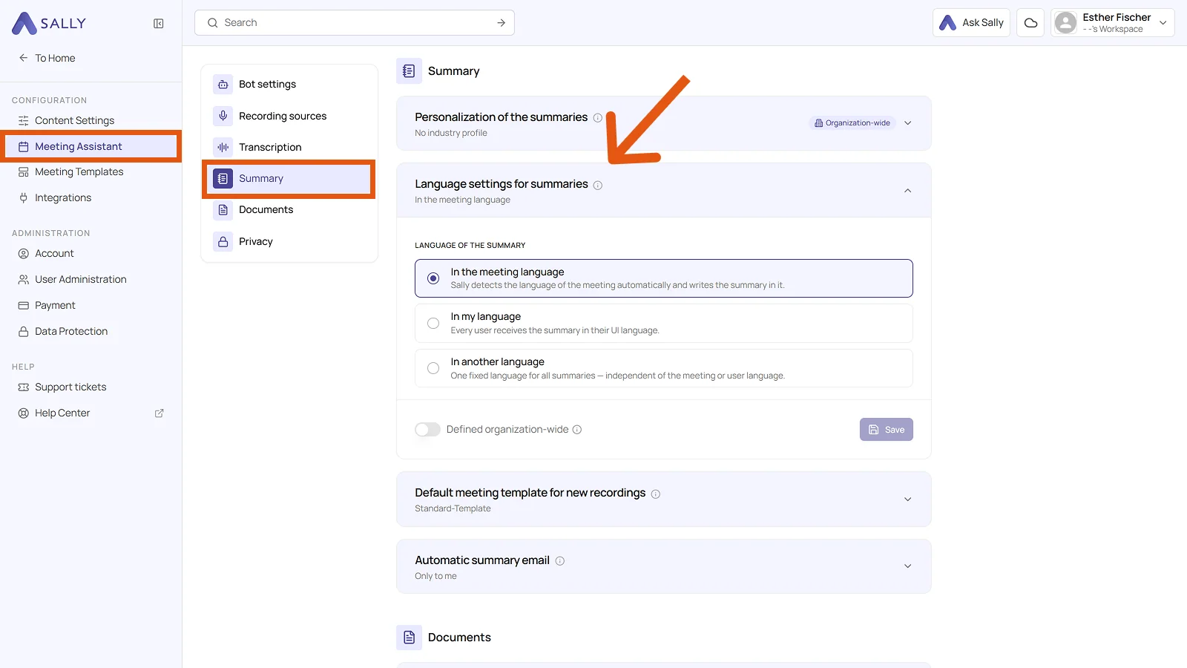Expand Automatic summary email section
This screenshot has height=668, width=1187.
(907, 566)
